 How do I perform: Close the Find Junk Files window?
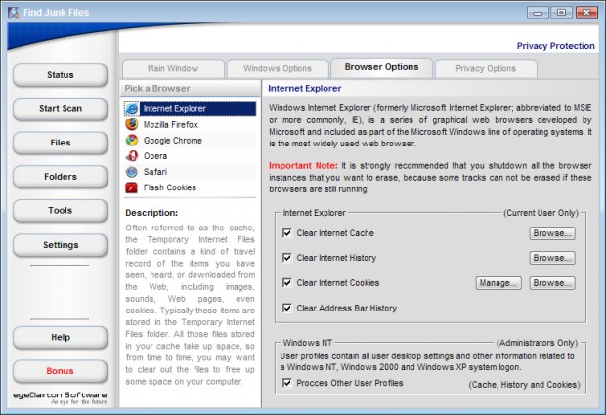586,13
